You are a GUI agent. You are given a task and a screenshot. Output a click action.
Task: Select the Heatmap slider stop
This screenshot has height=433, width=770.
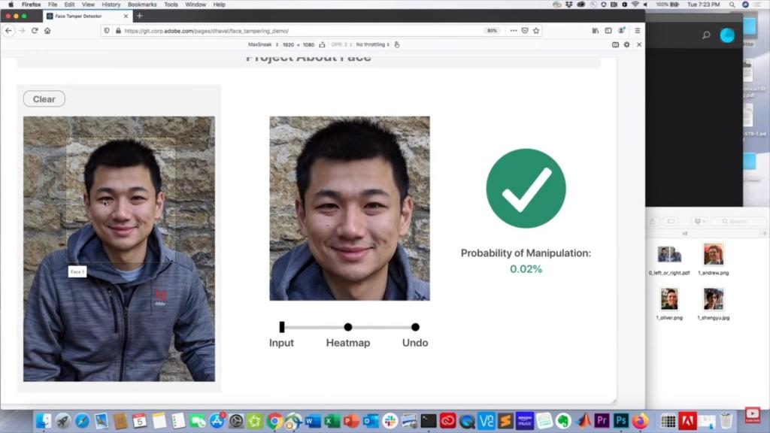tap(348, 327)
